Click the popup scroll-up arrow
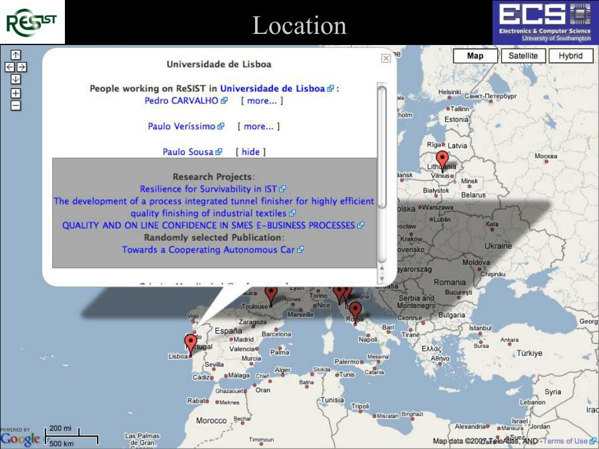The width and height of the screenshot is (599, 449). 381,268
